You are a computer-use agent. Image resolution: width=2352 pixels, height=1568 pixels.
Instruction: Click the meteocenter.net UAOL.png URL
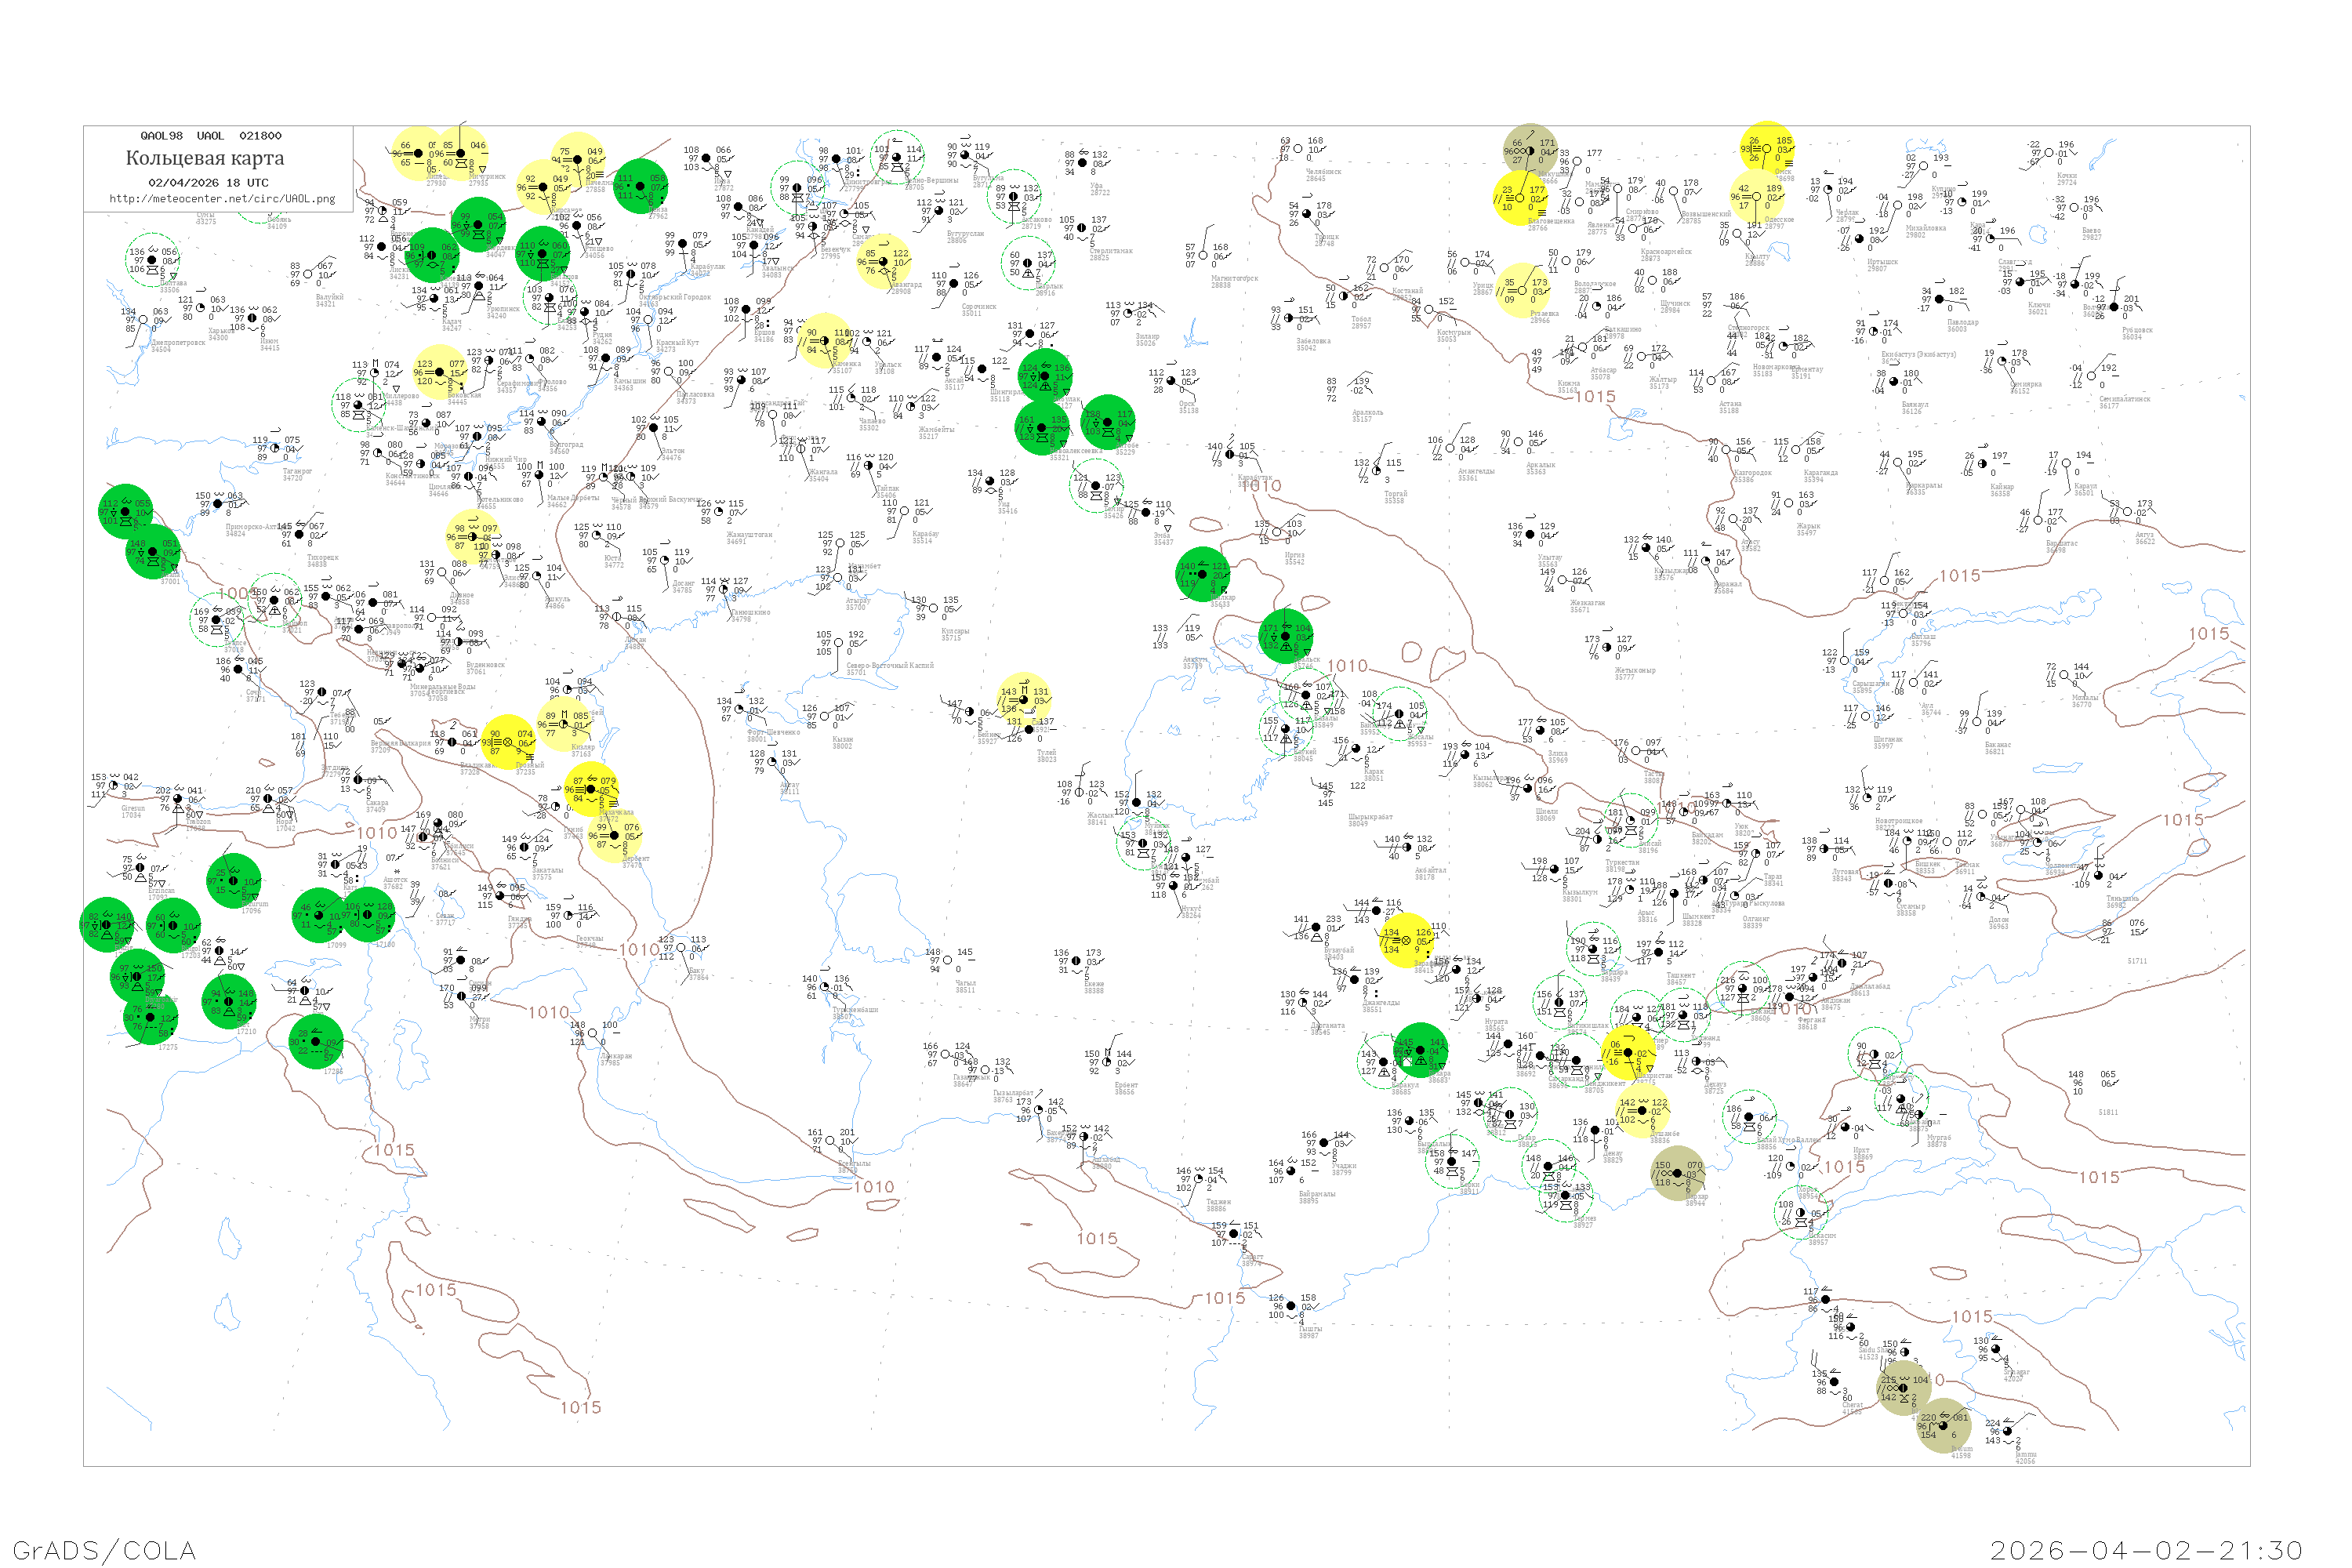tap(222, 198)
